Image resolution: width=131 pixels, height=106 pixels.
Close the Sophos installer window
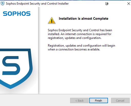click(x=128, y=4)
